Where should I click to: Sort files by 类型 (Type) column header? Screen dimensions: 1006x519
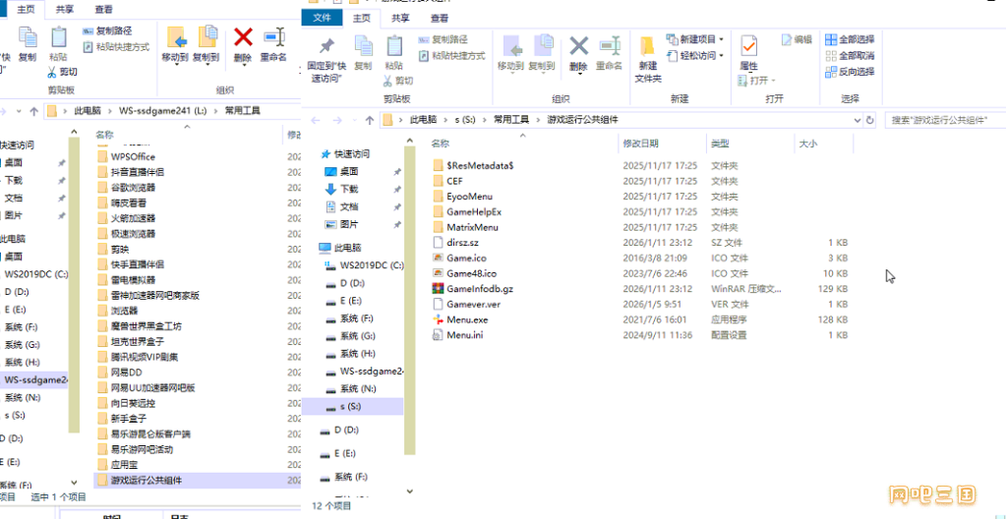(x=721, y=144)
